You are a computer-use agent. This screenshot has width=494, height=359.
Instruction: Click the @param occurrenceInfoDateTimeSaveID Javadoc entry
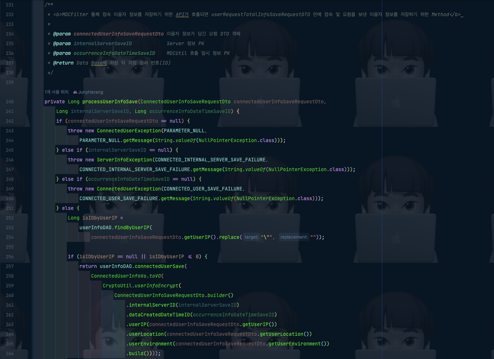coord(104,53)
